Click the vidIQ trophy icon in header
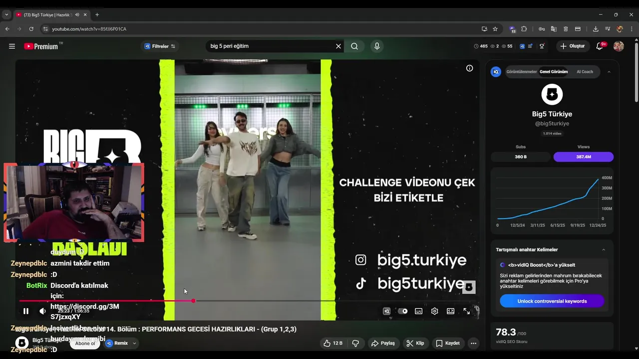 542,46
